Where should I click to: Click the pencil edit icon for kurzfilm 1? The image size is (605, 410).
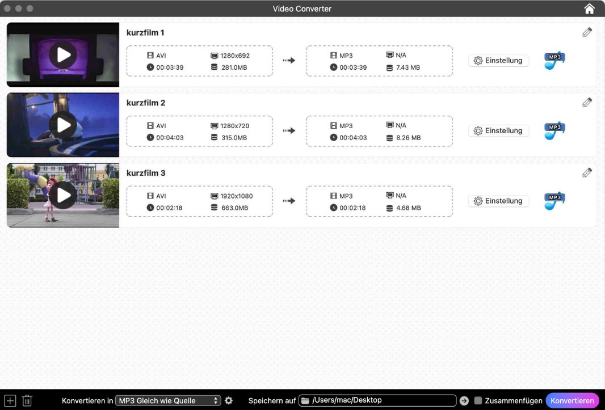[587, 32]
